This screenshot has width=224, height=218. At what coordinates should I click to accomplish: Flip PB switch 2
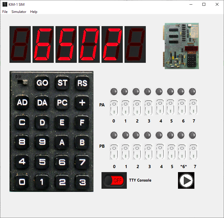pyautogui.click(x=137, y=152)
